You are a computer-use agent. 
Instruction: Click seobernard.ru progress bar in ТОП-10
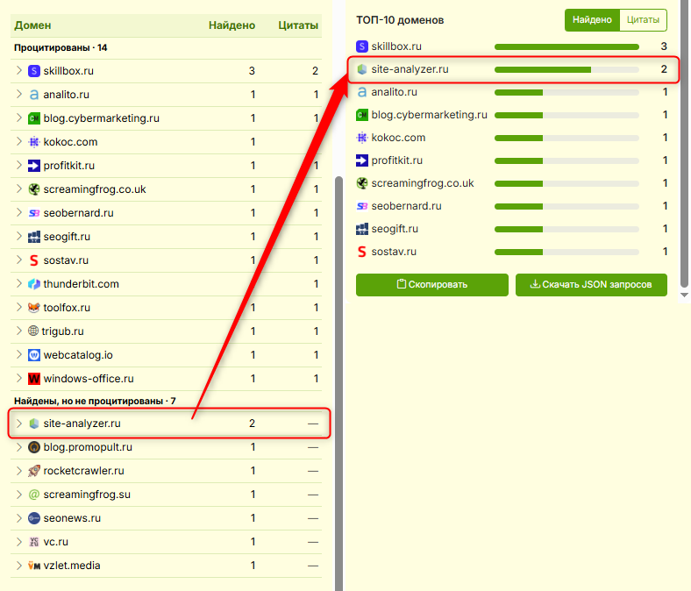pos(566,206)
